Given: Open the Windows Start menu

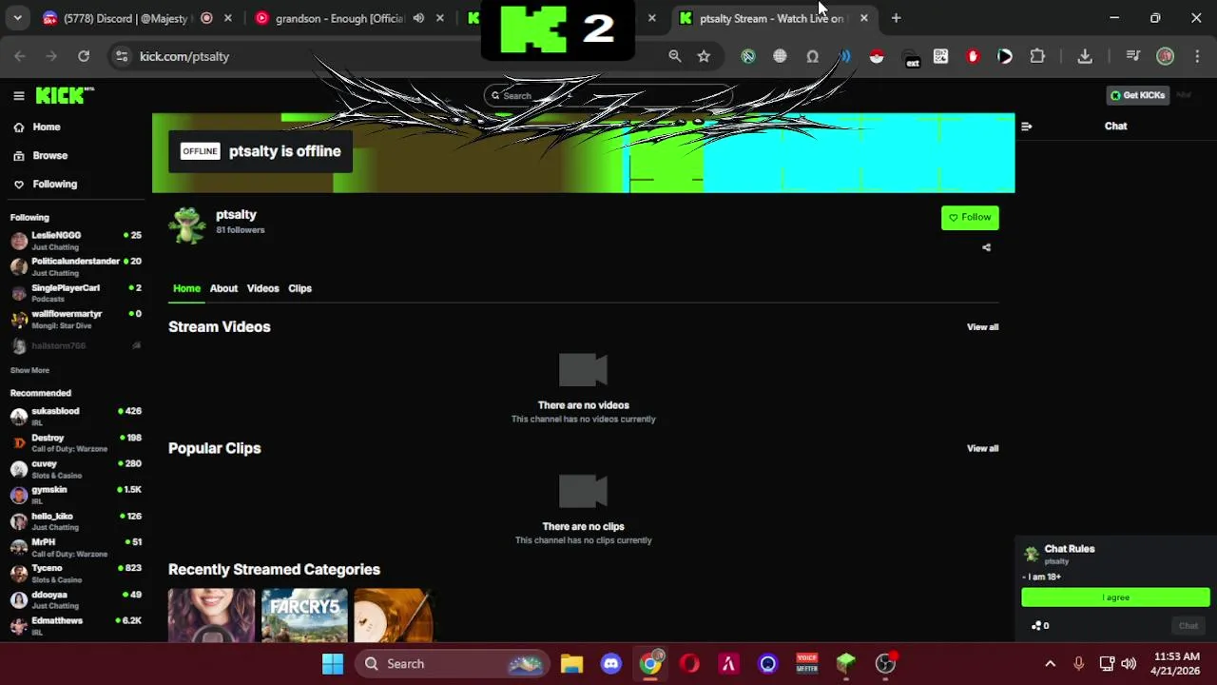Looking at the screenshot, I should click(333, 664).
